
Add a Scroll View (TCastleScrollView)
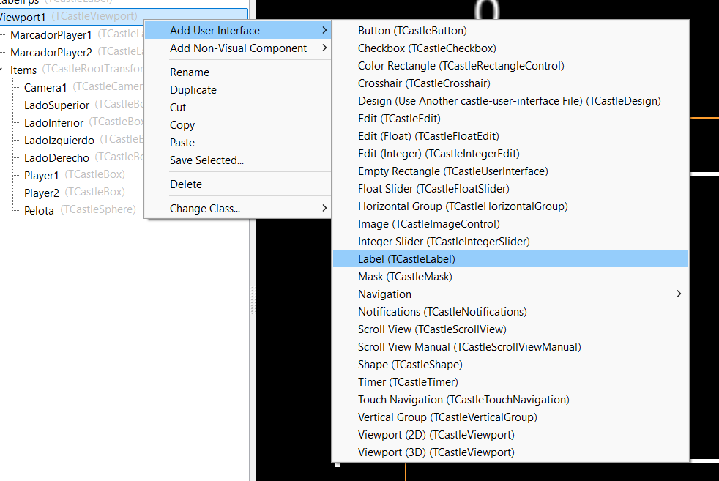[x=510, y=329]
